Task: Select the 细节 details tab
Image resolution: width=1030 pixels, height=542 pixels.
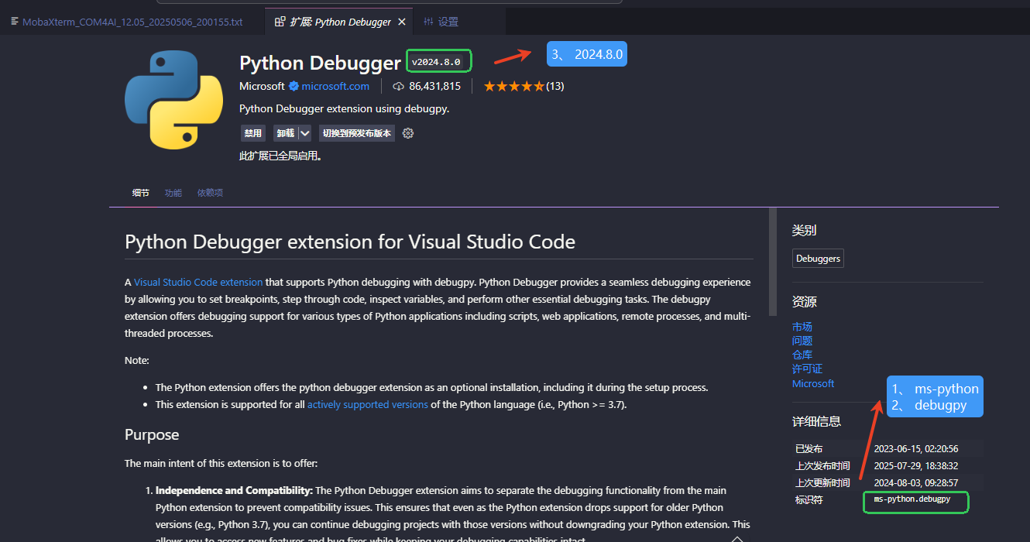Action: 140,193
